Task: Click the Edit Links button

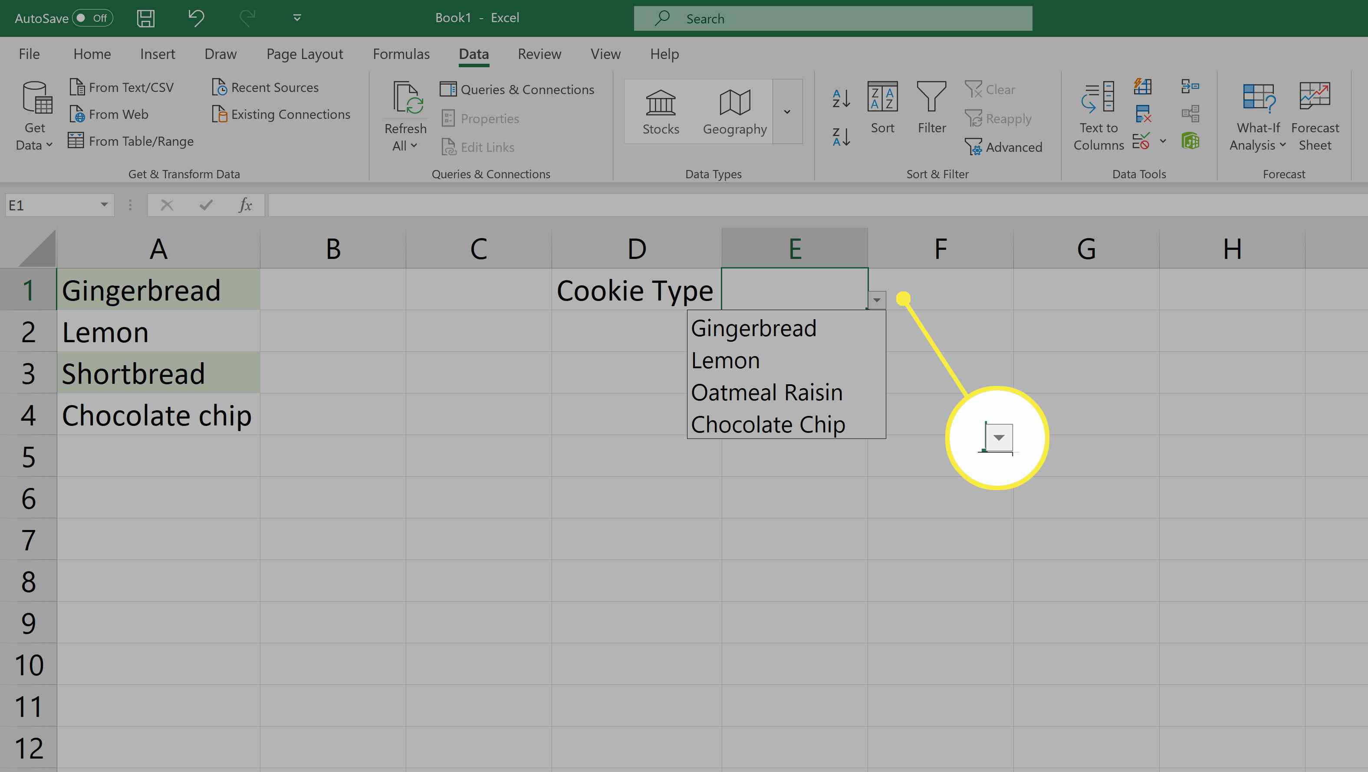Action: click(478, 147)
